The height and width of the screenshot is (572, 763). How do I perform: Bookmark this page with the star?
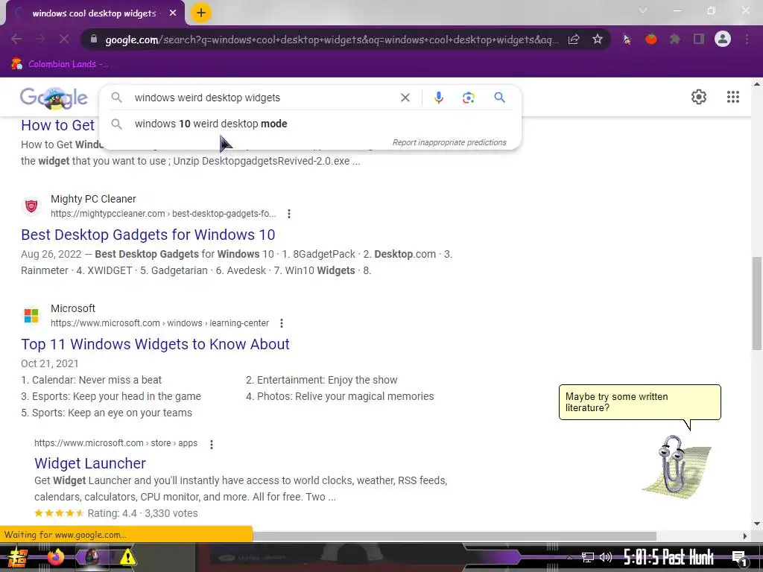pos(598,39)
